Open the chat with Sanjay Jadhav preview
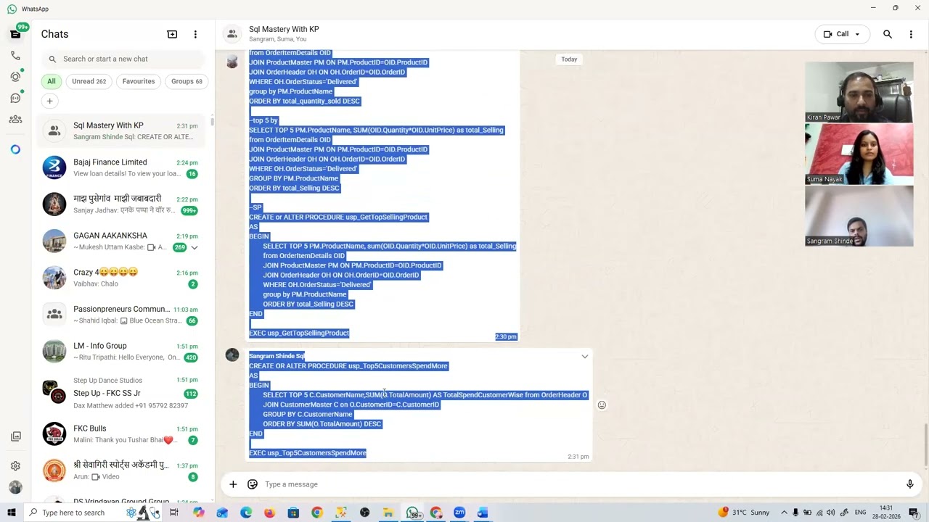 (121, 204)
